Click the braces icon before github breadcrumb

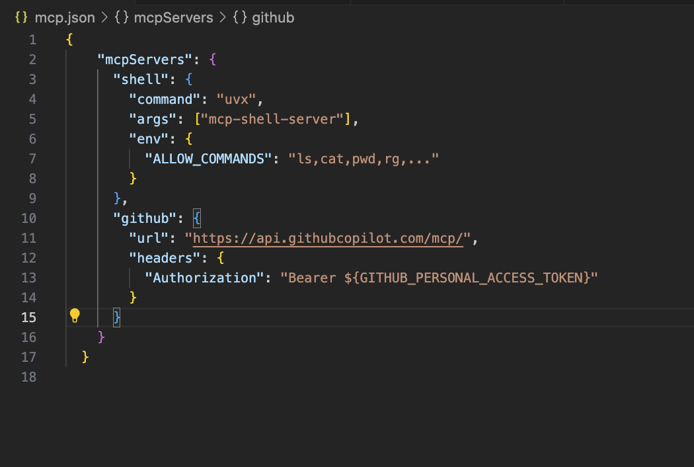click(239, 17)
